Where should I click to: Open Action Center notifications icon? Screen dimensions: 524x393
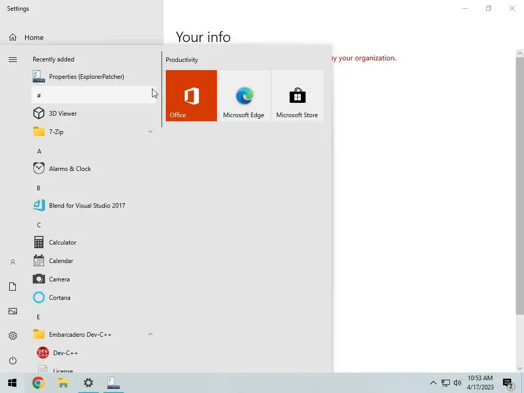coord(508,383)
